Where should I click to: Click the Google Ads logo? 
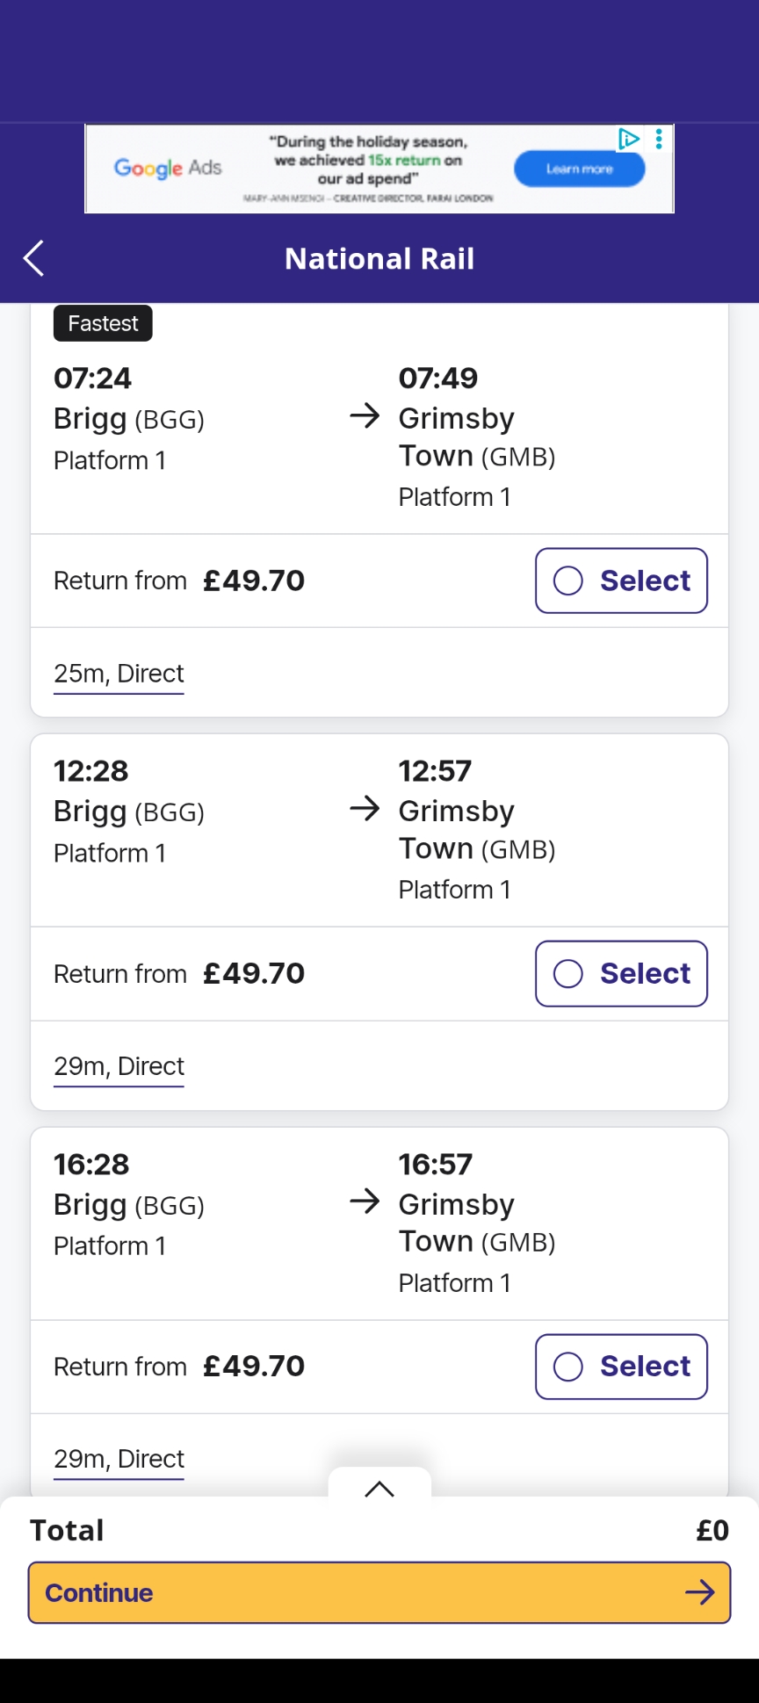click(168, 168)
